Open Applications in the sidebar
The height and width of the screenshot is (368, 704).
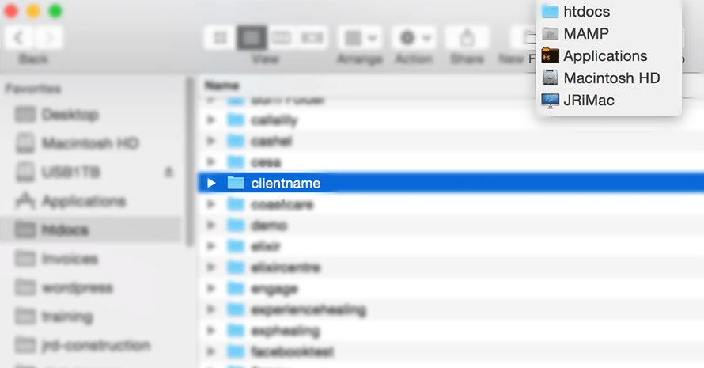[84, 201]
